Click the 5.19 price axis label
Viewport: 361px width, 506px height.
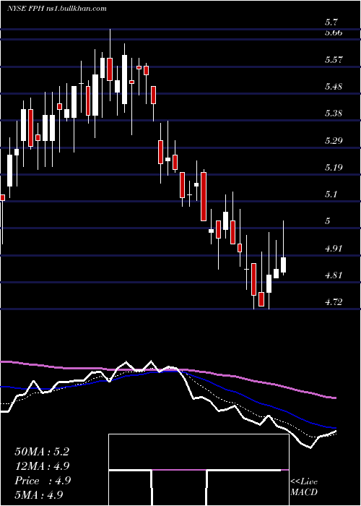click(334, 167)
